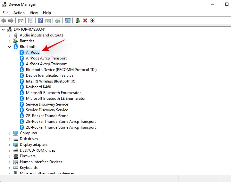Click the Properties toolbar icon
This screenshot has height=182, width=231.
30,20
